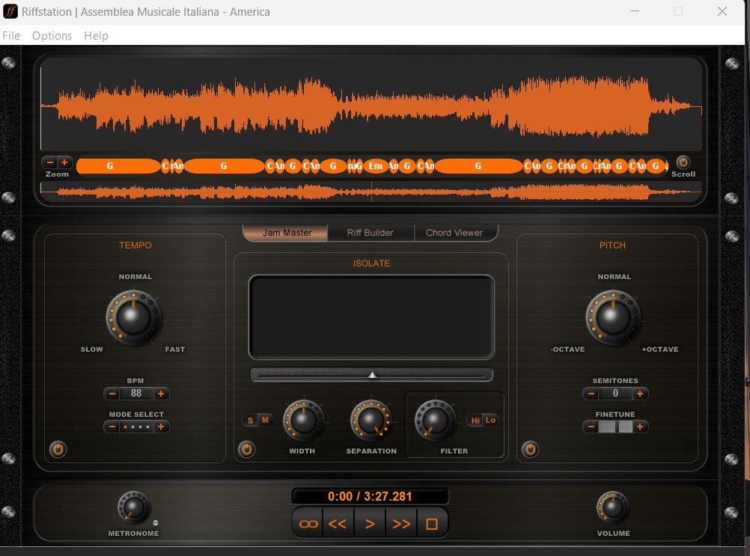Open the File menu

click(x=11, y=36)
